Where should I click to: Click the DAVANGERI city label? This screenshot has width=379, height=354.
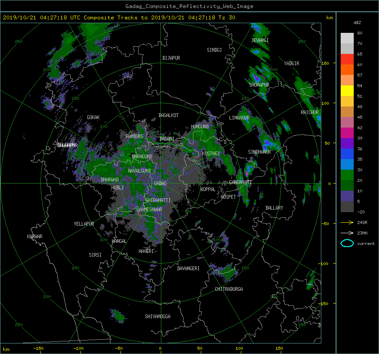(x=188, y=269)
